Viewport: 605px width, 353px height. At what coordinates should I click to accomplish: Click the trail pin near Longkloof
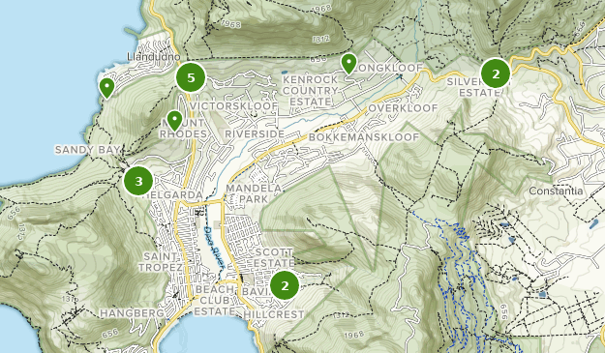pyautogui.click(x=348, y=64)
